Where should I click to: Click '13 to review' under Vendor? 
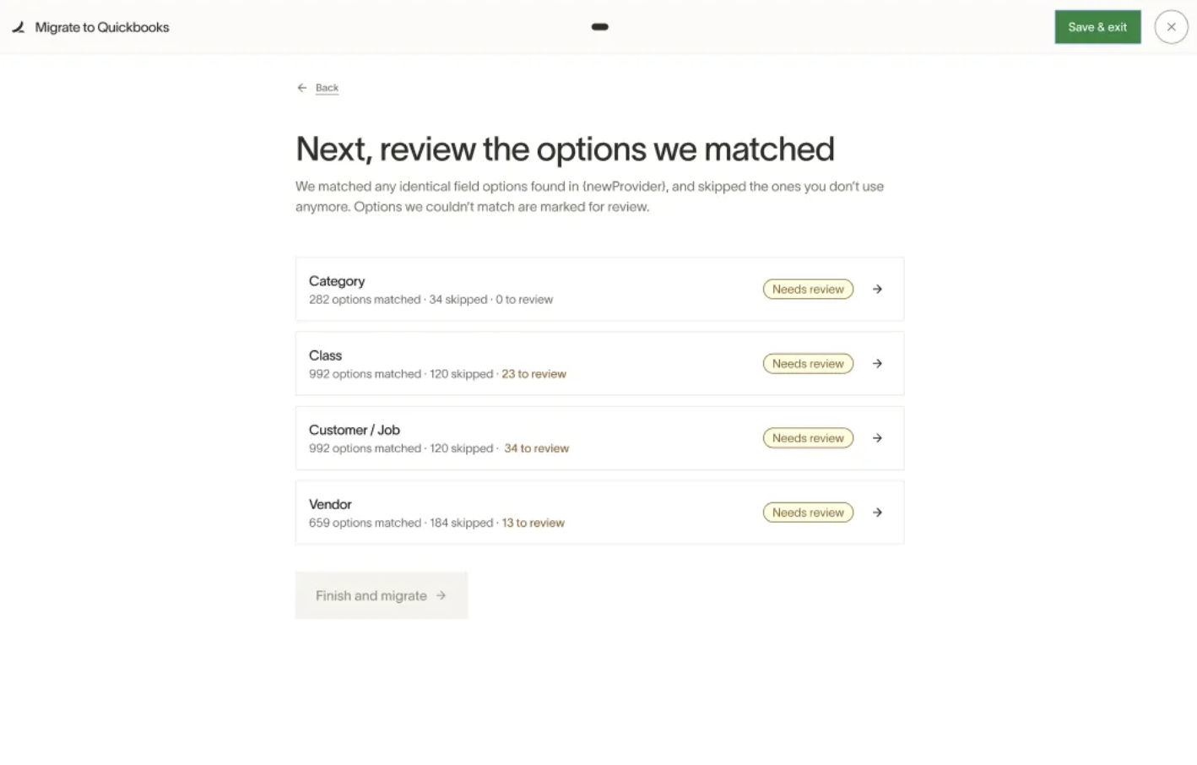(533, 523)
